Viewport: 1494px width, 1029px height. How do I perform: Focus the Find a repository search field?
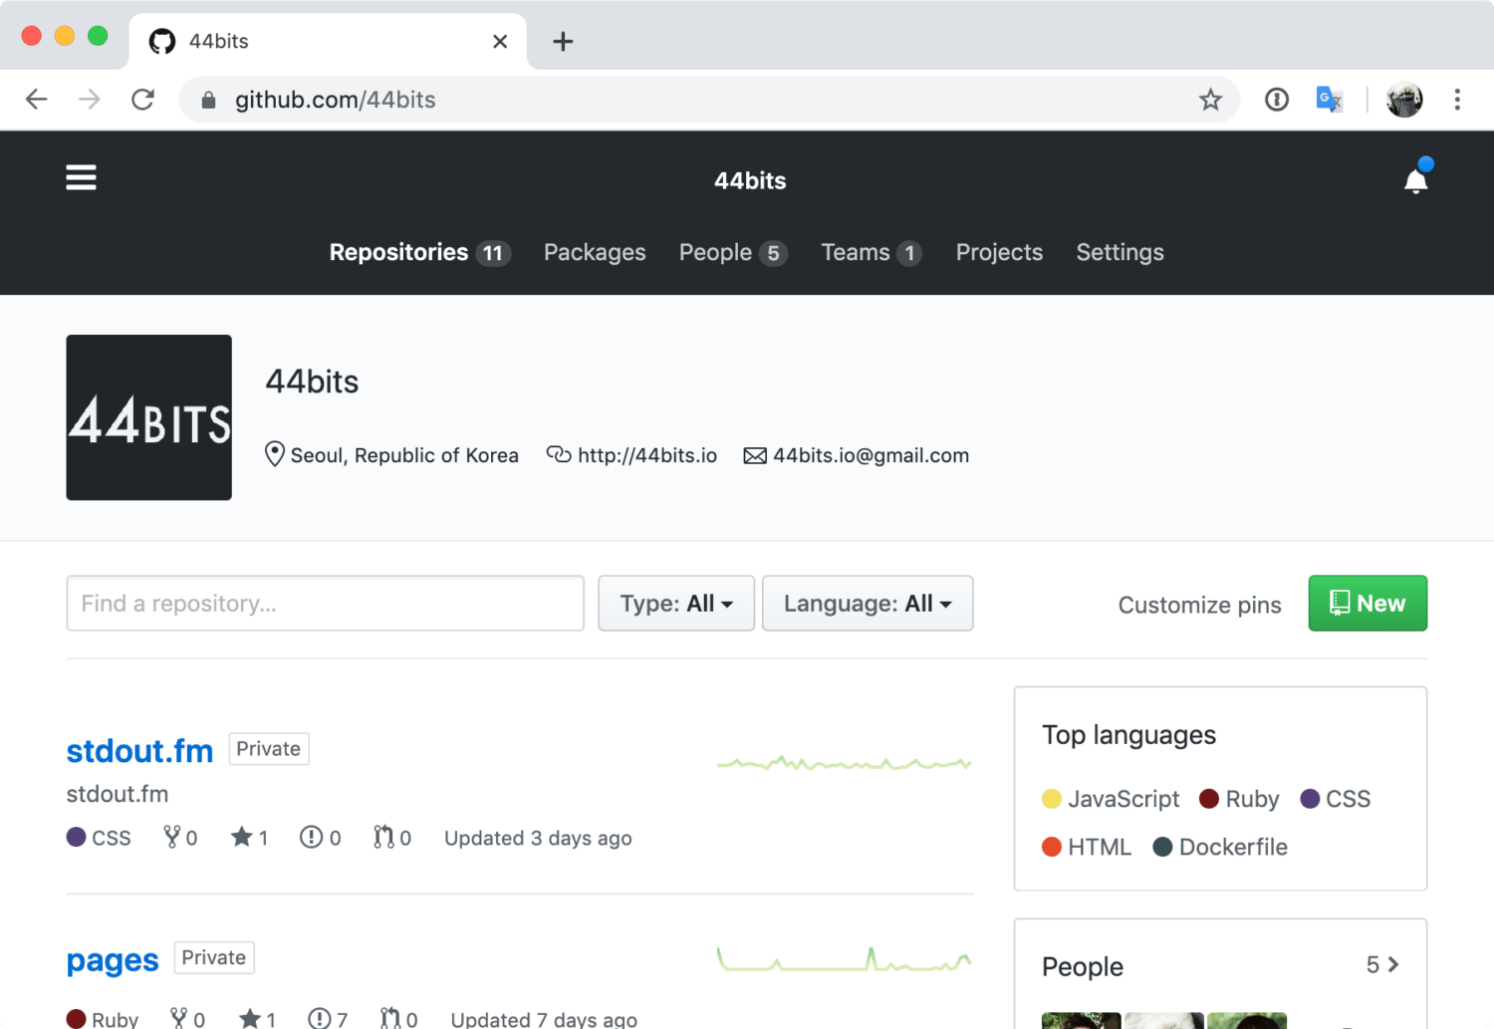tap(325, 604)
